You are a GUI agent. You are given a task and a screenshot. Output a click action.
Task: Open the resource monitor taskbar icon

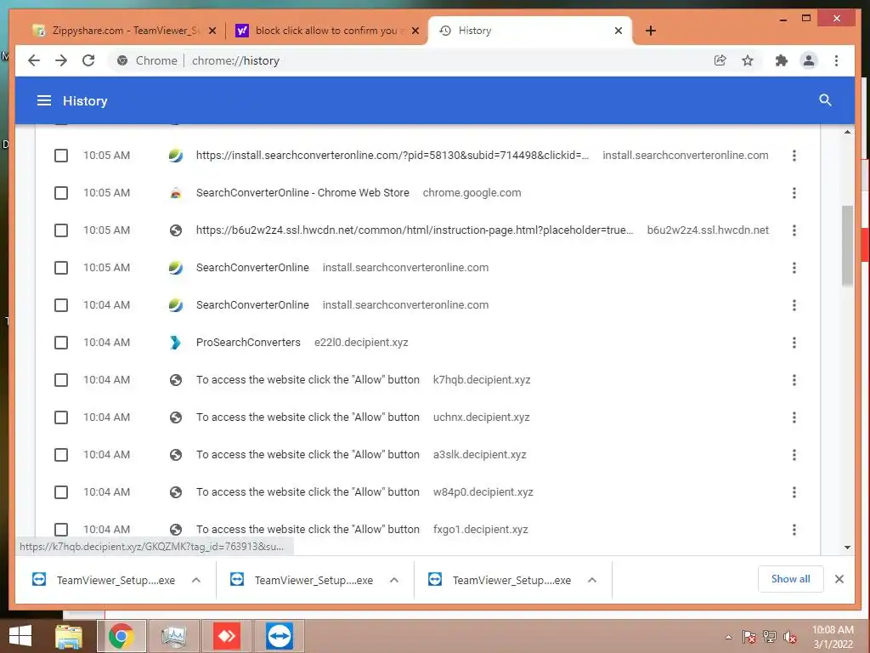coord(173,636)
